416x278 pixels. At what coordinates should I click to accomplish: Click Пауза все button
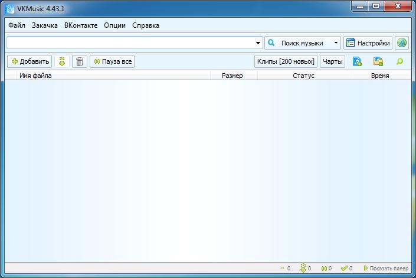(112, 61)
